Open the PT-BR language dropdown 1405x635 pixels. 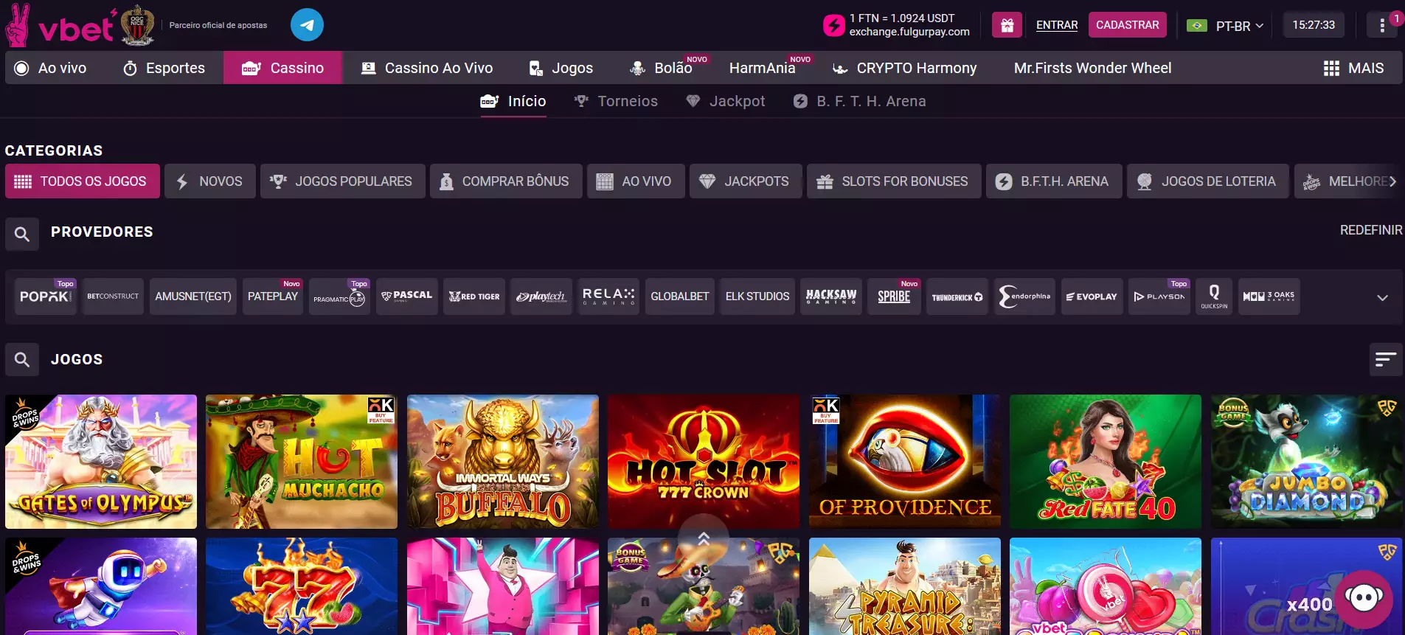click(1239, 26)
